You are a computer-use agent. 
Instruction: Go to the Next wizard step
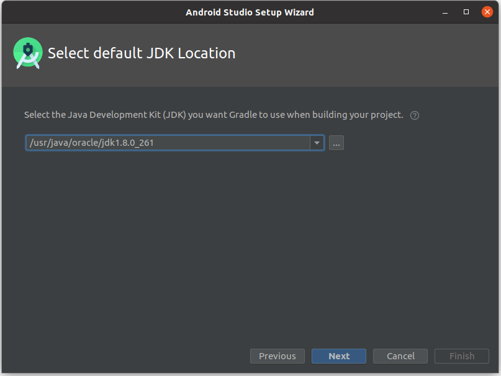pos(339,356)
